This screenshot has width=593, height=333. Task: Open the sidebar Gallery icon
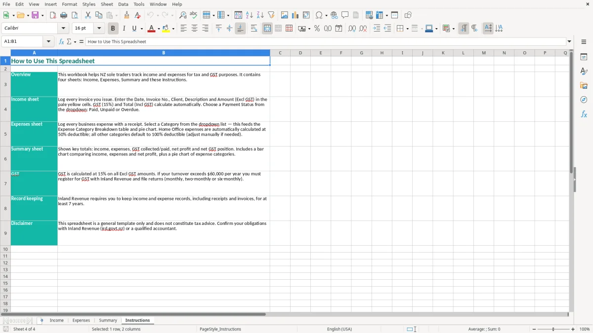[584, 86]
